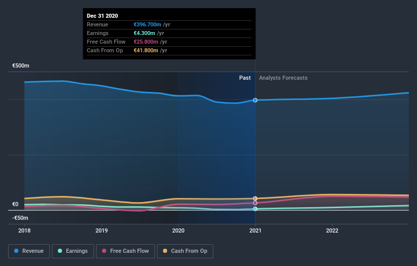Click the 2020 x-axis label
The image size is (417, 266).
pos(178,230)
